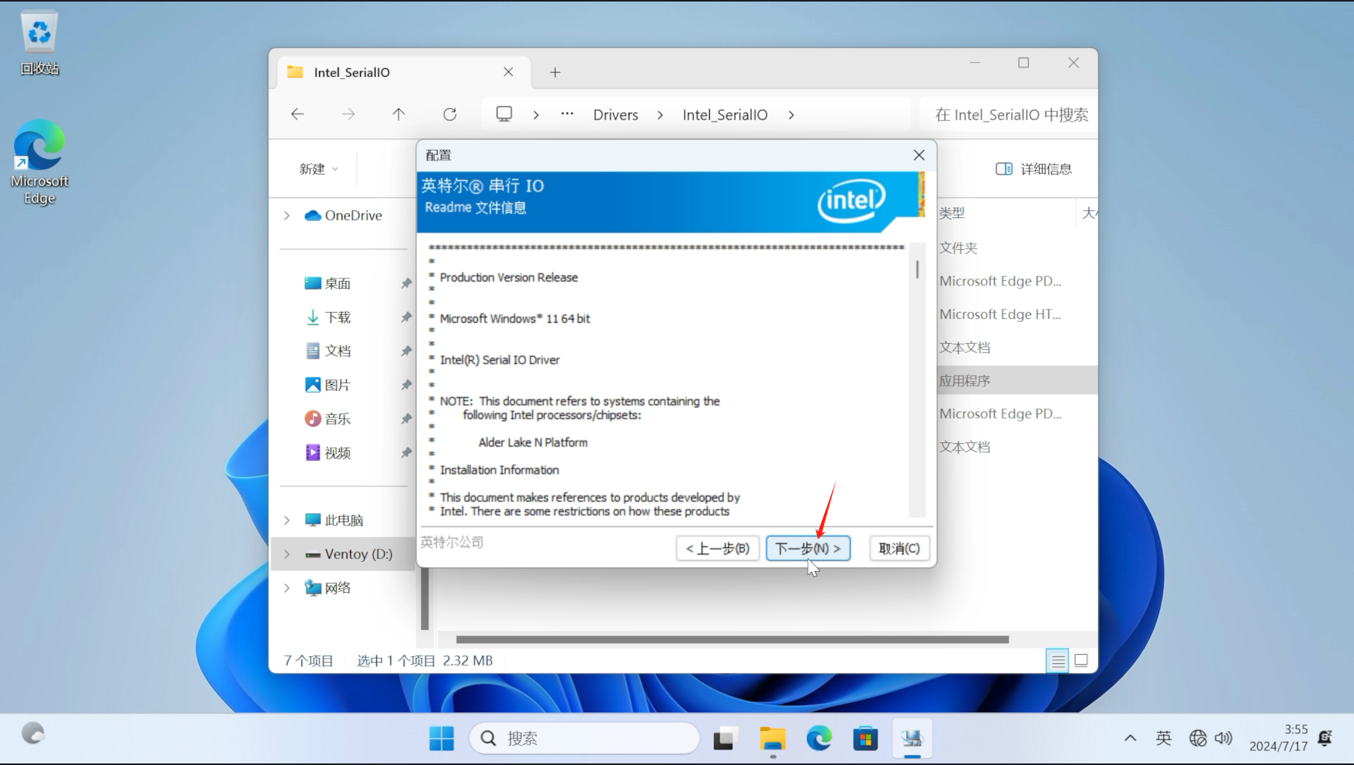This screenshot has width=1354, height=765.
Task: Click the Explorer horizontal scrollbar
Action: tap(732, 640)
